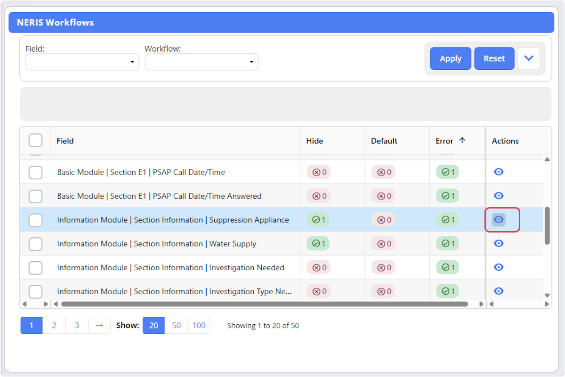
Task: Click scroll-down arrow of vertical scrollbar
Action: click(x=547, y=296)
